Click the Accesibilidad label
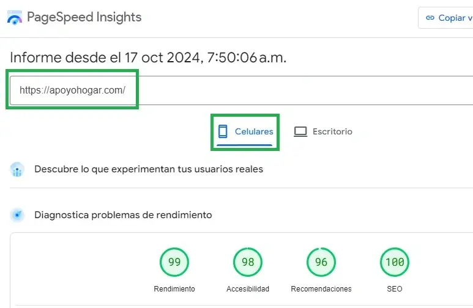Viewport: 473px width, 308px height. click(248, 288)
